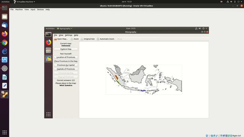Click the guest clock showing Kam 13:23
The height and width of the screenshot is (137, 244).
point(131,29)
